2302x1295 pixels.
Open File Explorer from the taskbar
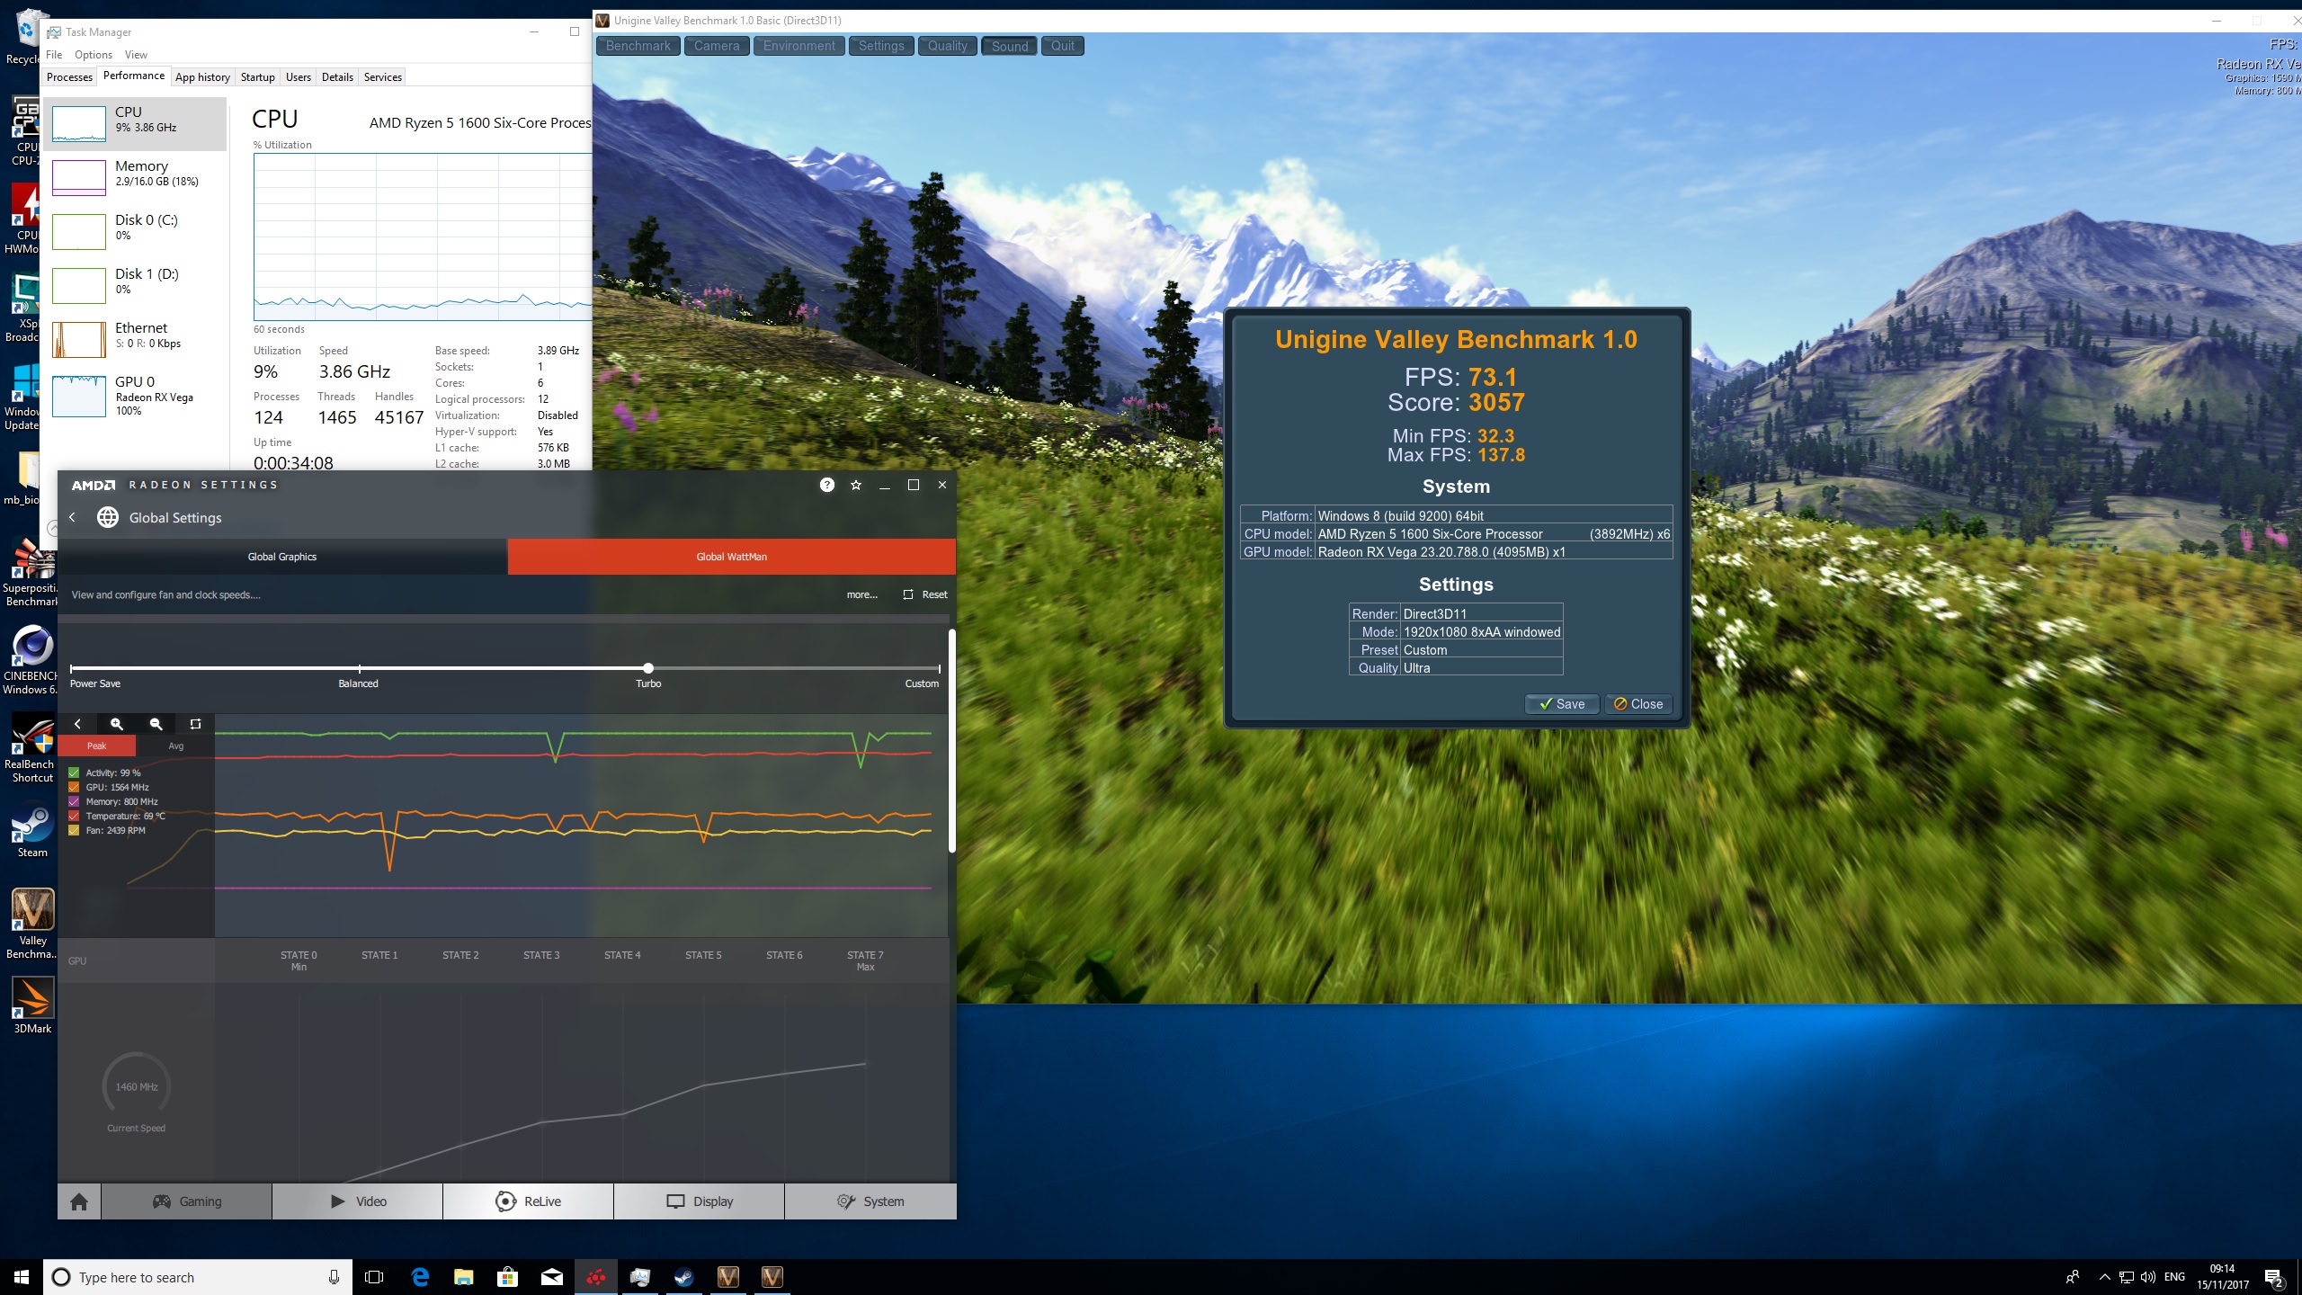click(x=463, y=1277)
